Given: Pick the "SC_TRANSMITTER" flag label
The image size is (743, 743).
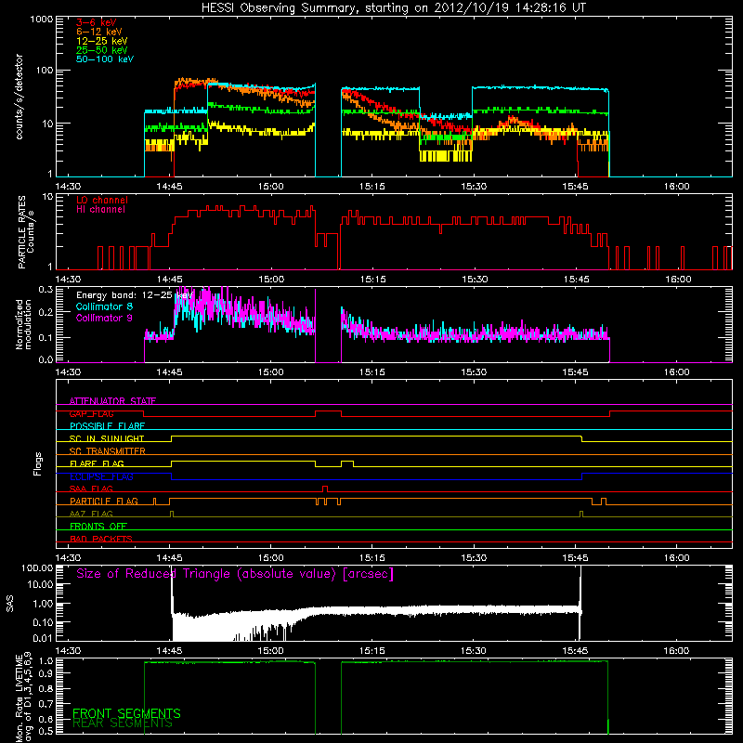Looking at the screenshot, I should pos(108,451).
